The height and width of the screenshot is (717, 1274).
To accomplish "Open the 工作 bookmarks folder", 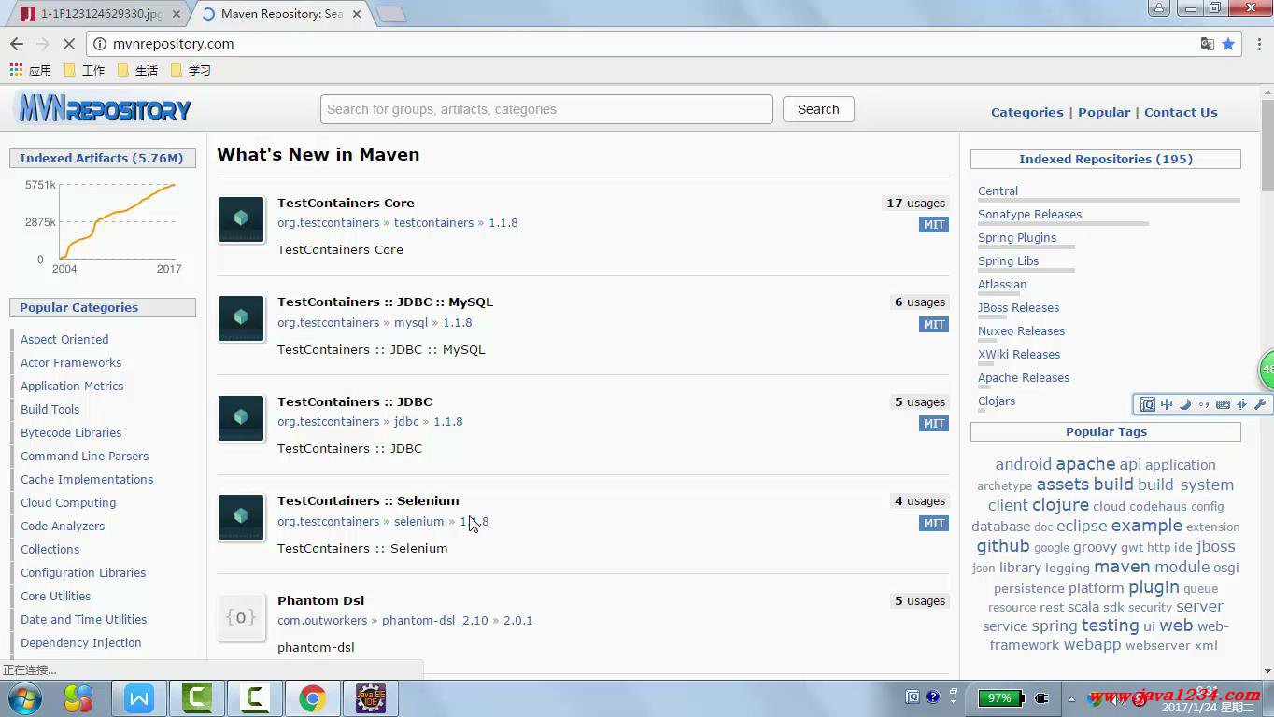I will point(85,70).
